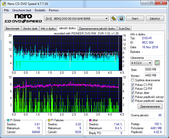Switch to the Benchmark tab
This screenshot has height=138, width=169.
point(12,29)
